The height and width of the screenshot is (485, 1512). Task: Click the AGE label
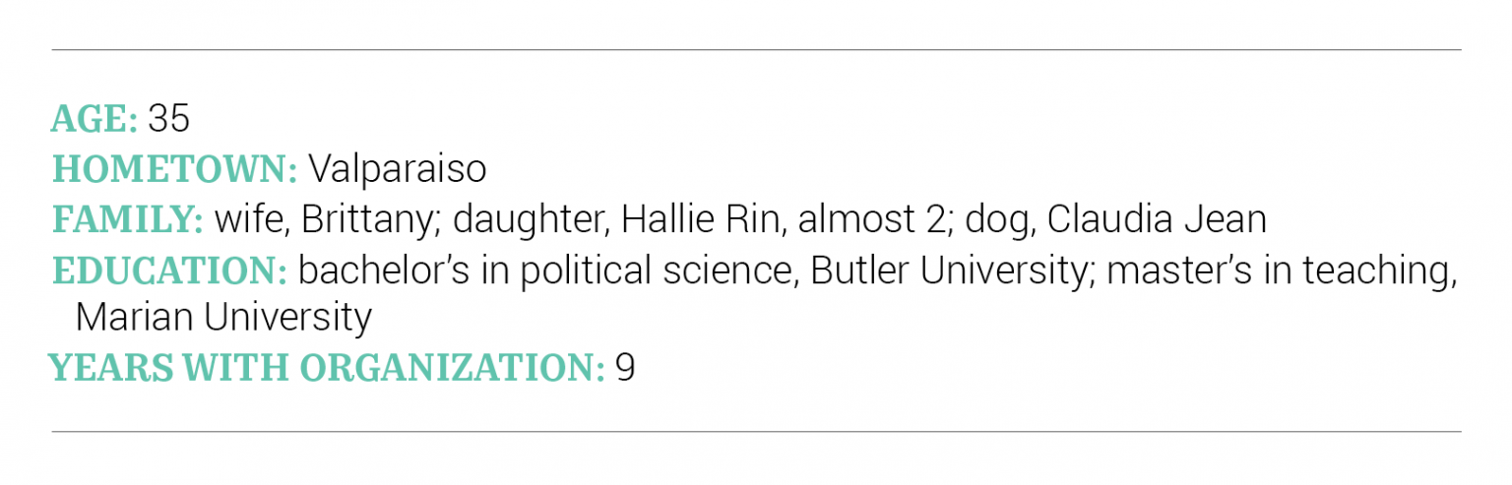coord(94,119)
